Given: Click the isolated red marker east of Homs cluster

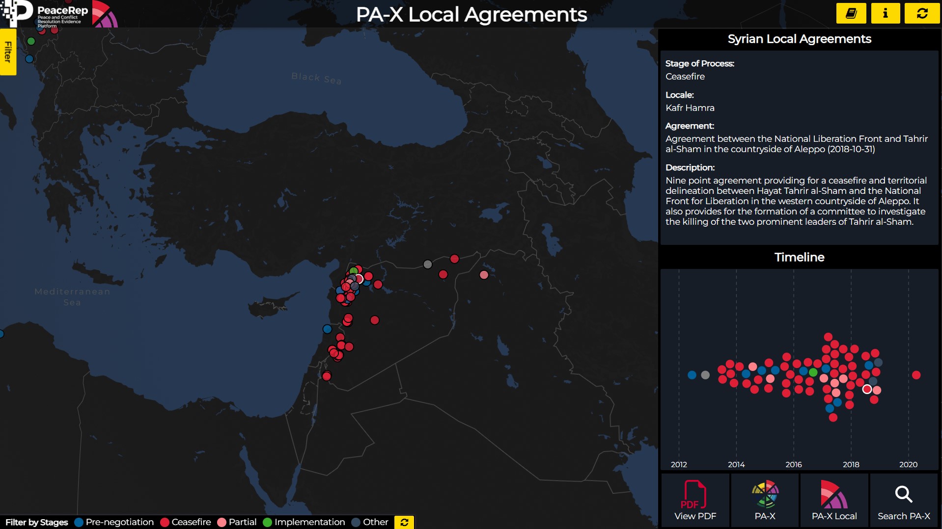Looking at the screenshot, I should 375,320.
